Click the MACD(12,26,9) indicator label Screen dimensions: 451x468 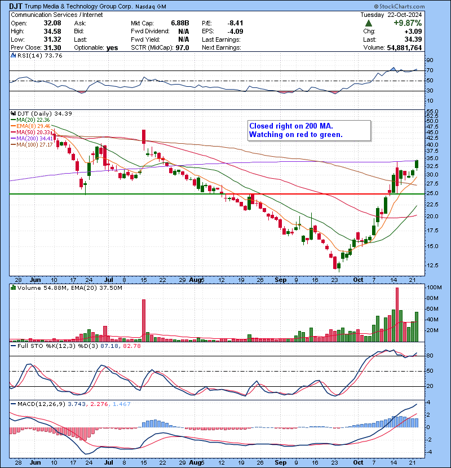pyautogui.click(x=41, y=404)
